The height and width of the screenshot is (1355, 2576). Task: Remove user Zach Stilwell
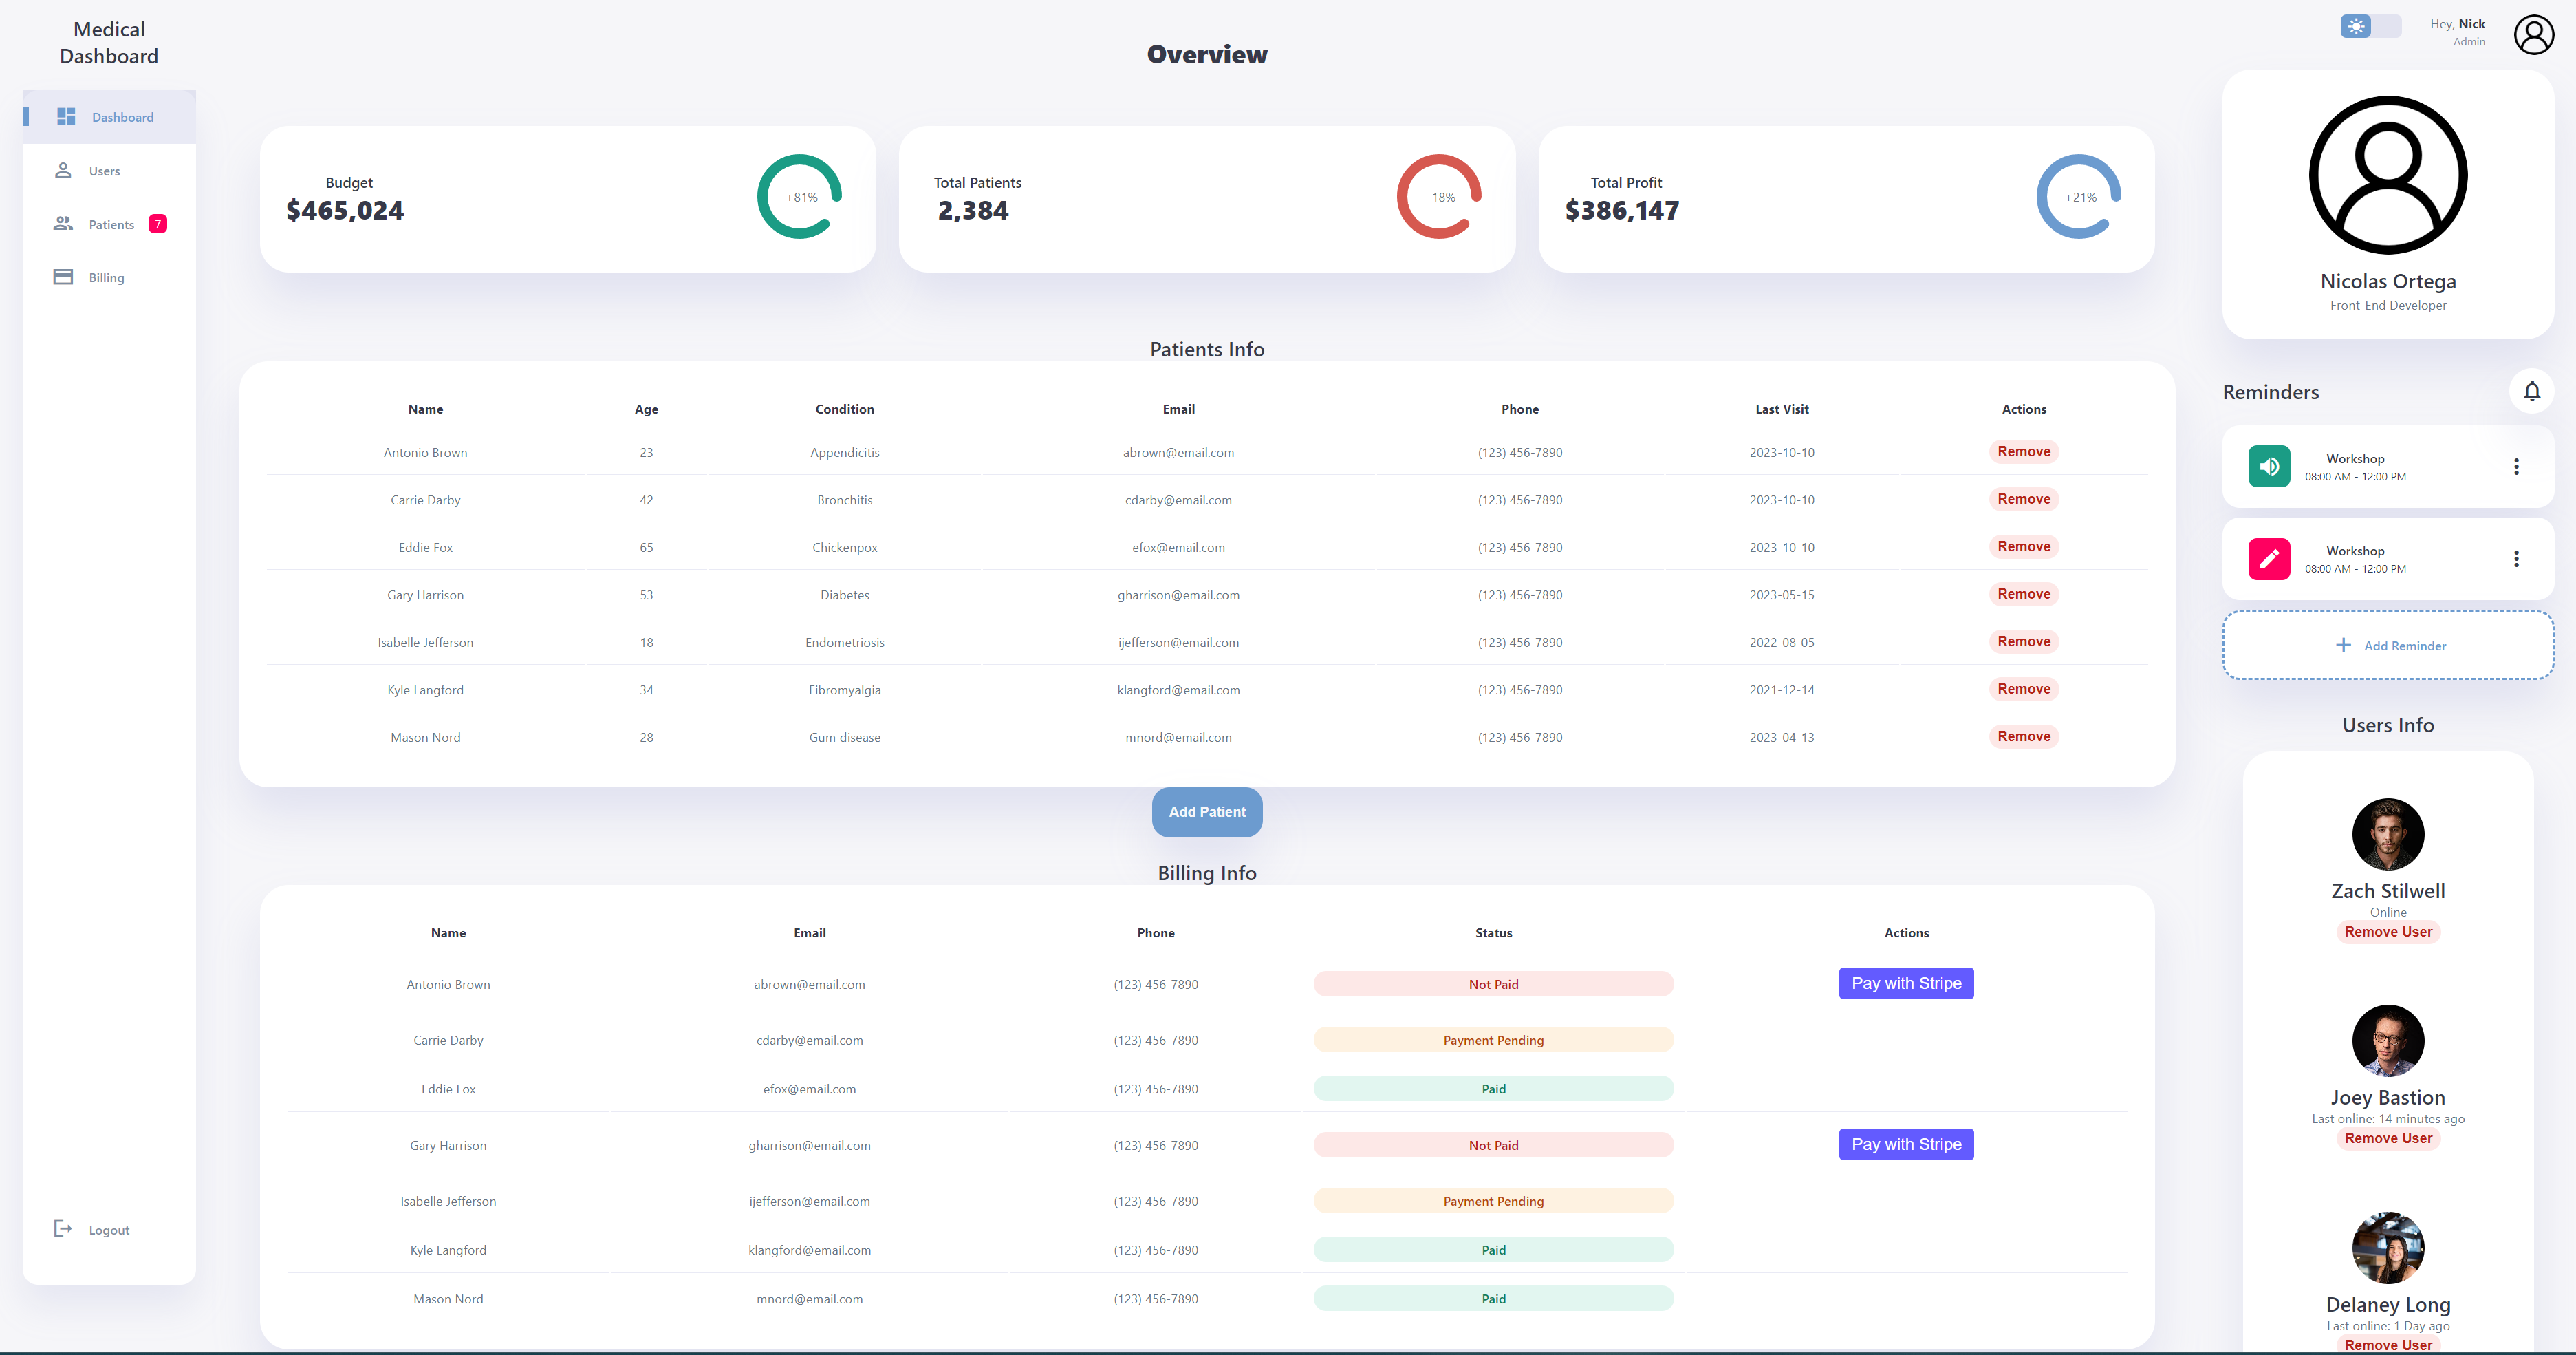click(2387, 932)
